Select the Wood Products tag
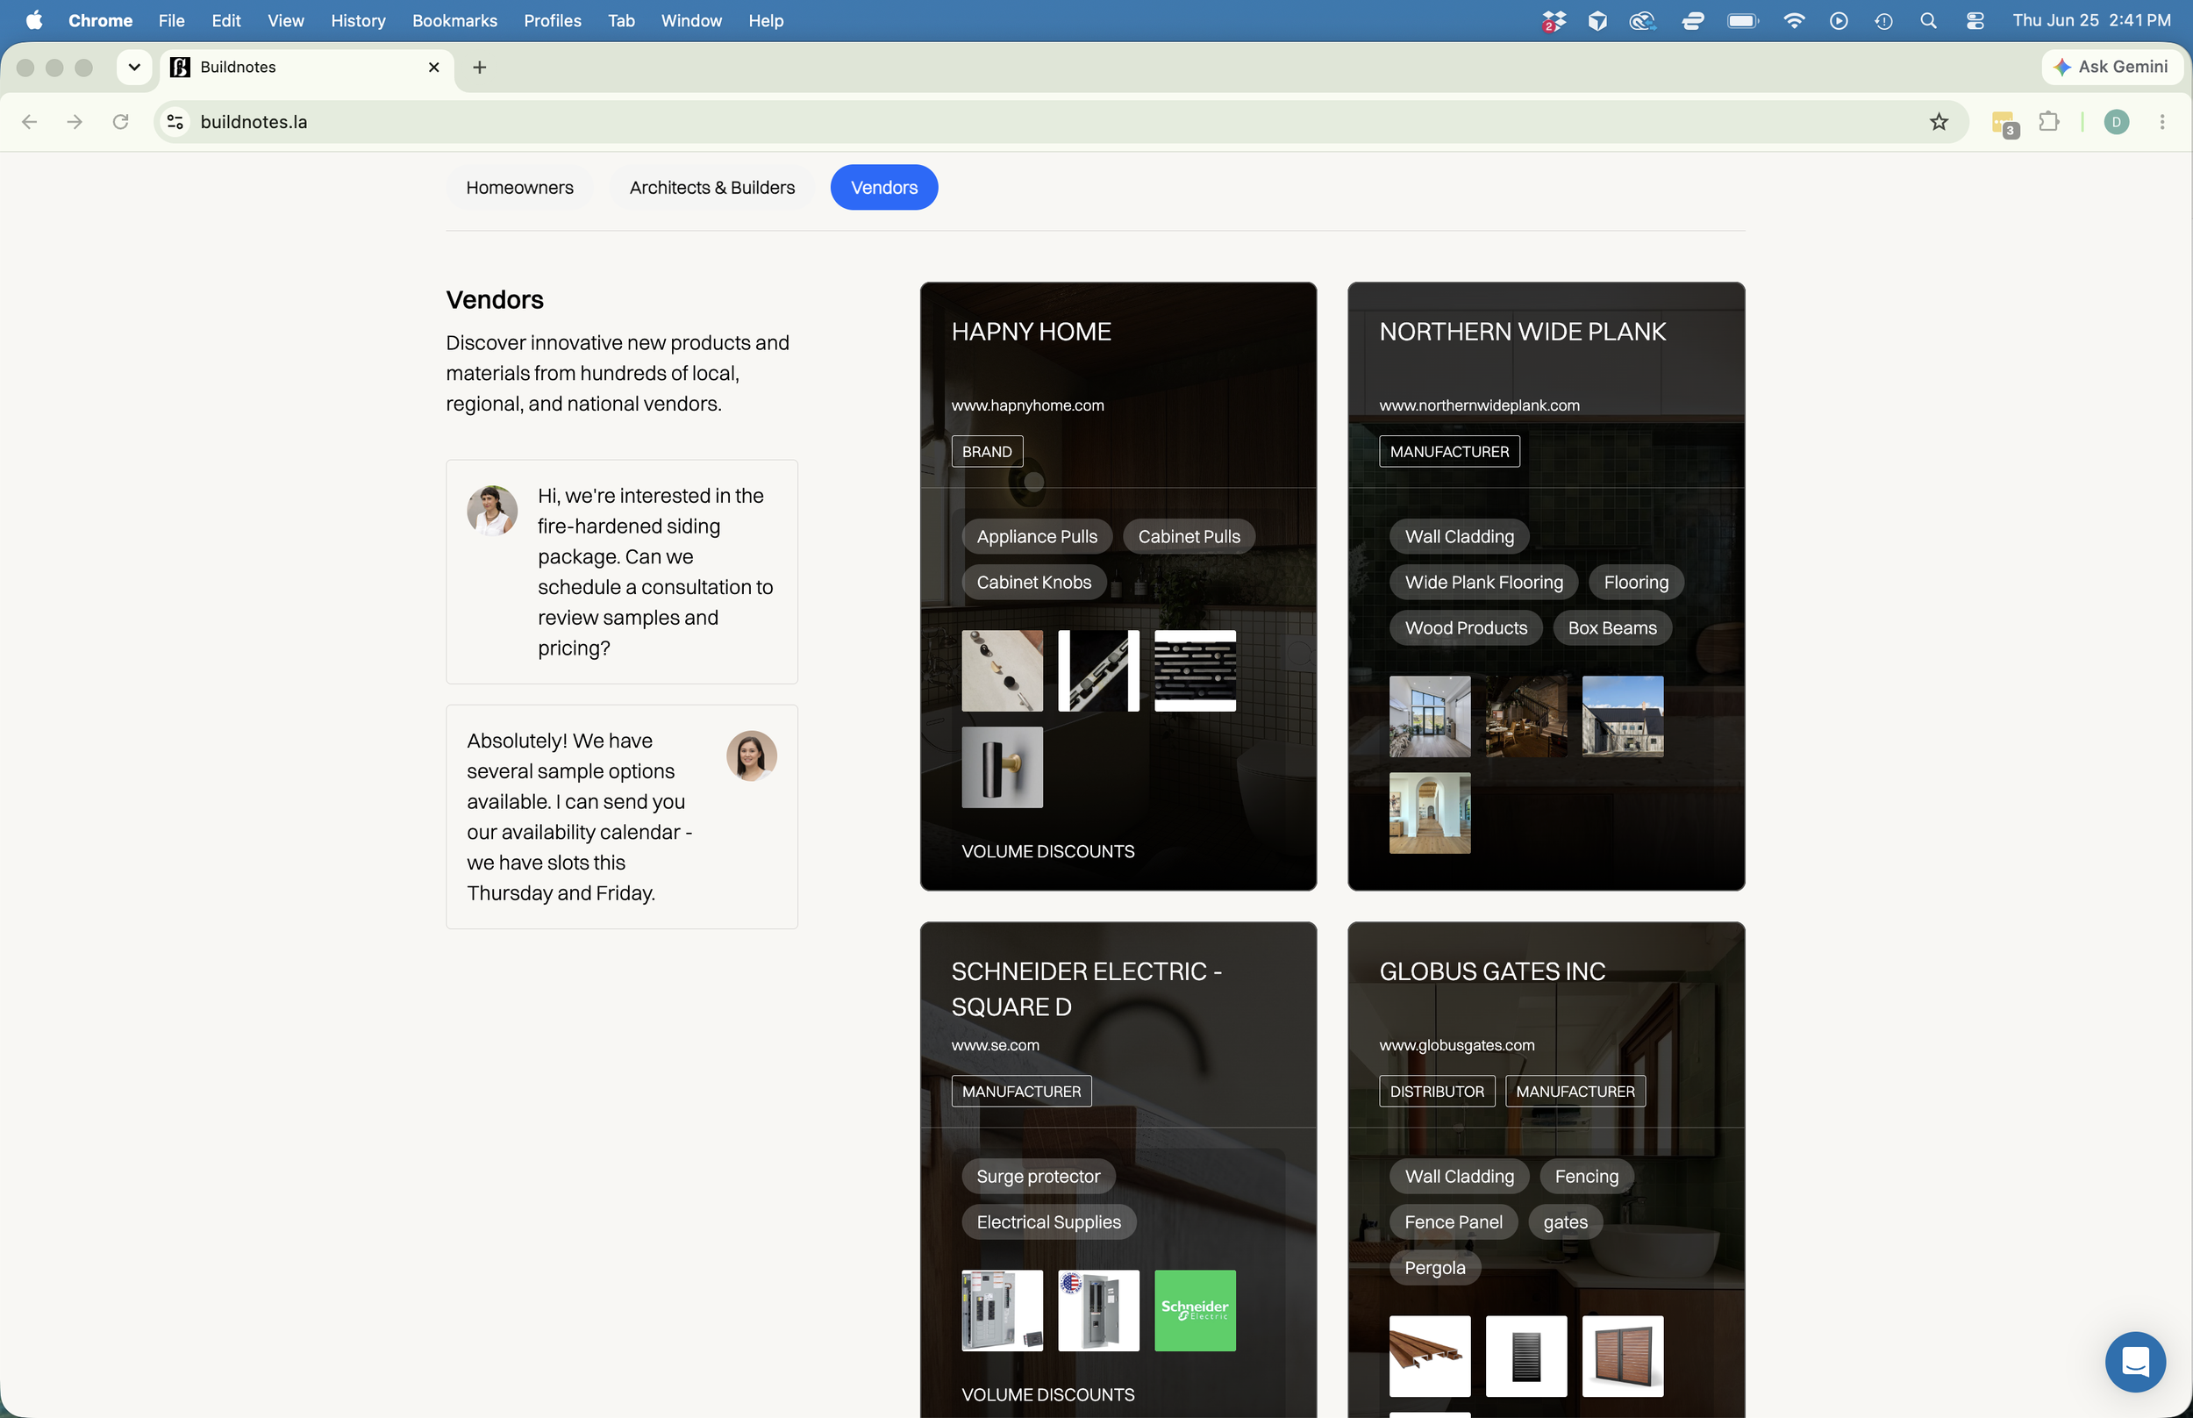 (x=1465, y=628)
